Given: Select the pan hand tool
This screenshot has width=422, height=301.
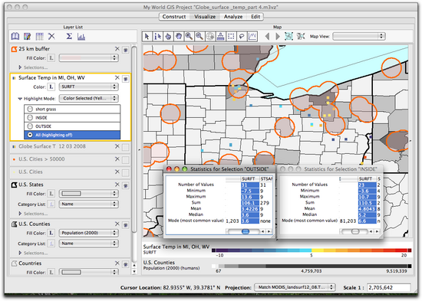Looking at the screenshot, I should pyautogui.click(x=179, y=36).
